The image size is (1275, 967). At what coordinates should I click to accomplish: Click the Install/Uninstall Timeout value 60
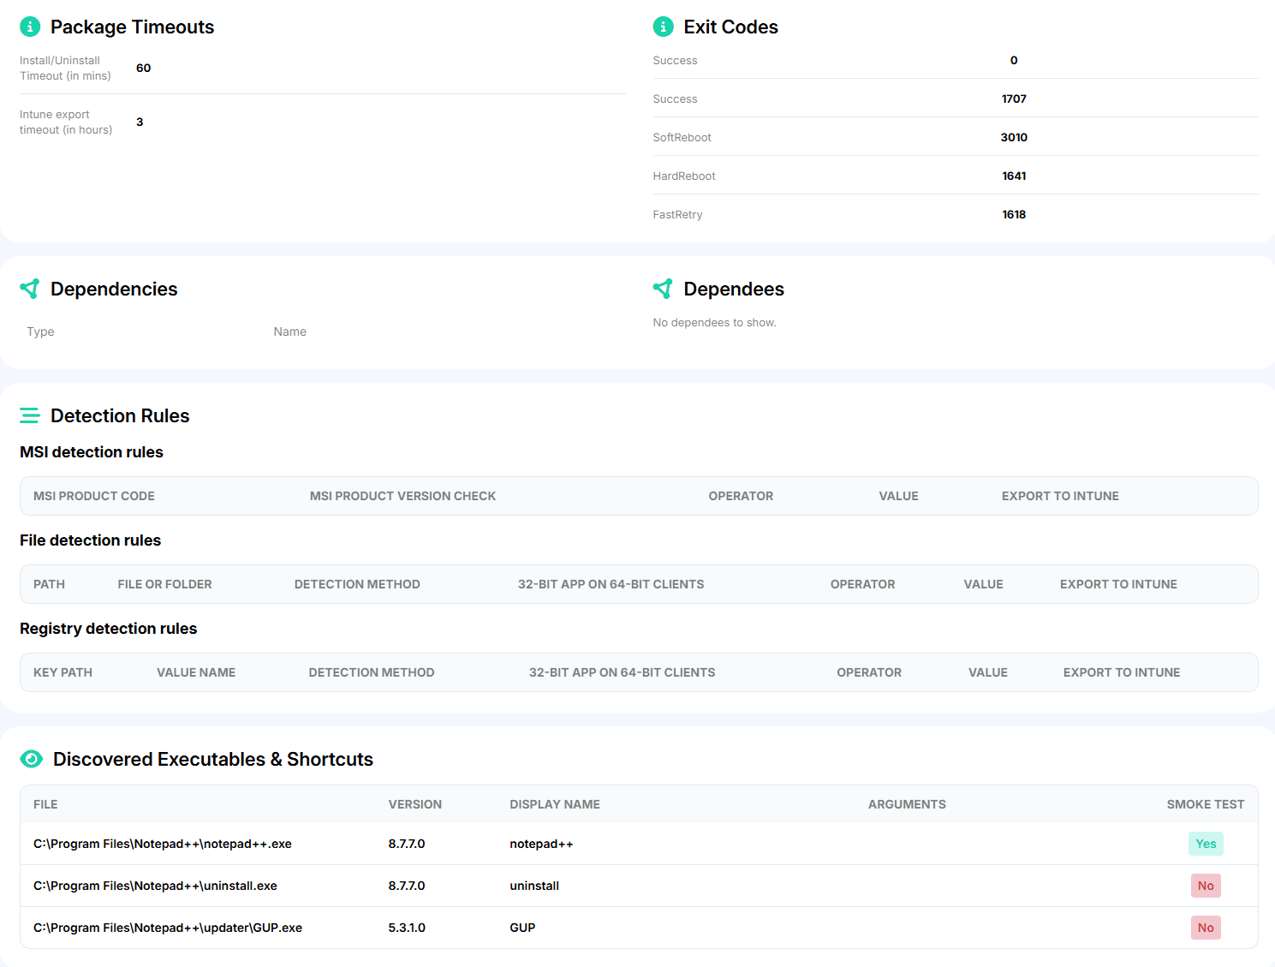143,68
